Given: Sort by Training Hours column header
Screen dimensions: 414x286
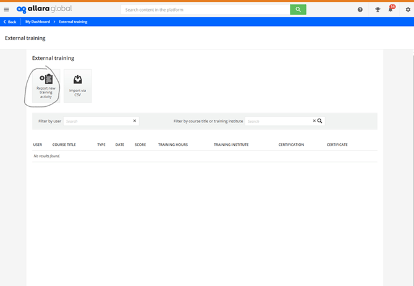Looking at the screenshot, I should point(173,145).
